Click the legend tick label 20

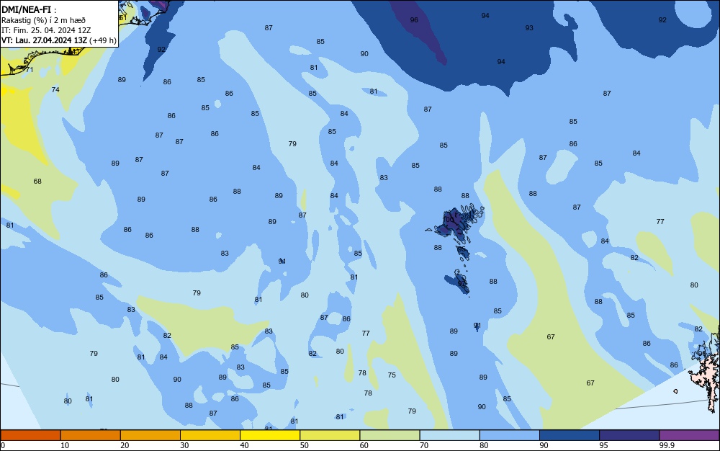125,445
